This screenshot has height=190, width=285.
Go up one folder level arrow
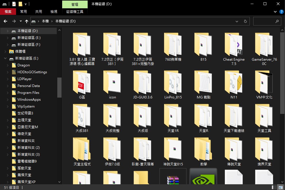(x=27, y=21)
